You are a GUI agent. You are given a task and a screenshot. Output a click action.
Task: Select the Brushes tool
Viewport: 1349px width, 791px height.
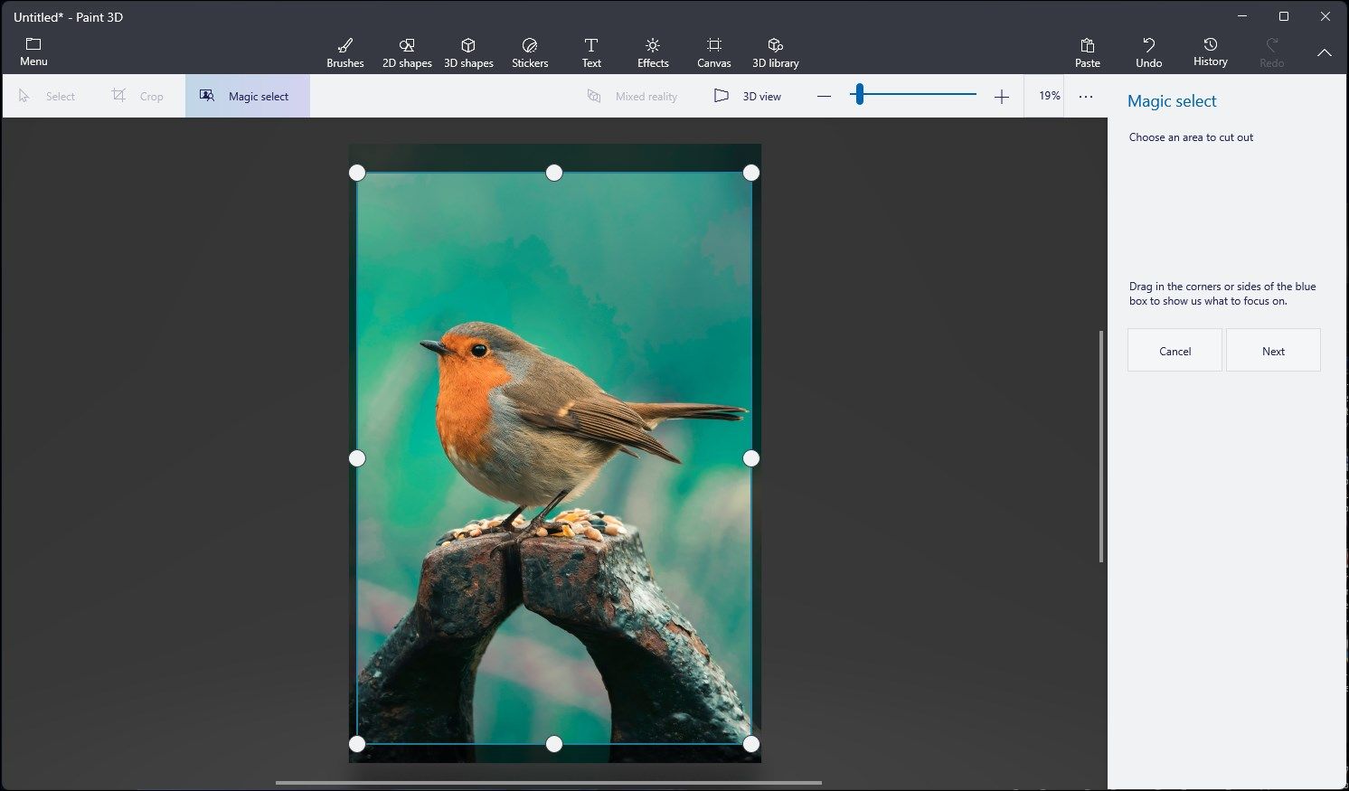[344, 50]
